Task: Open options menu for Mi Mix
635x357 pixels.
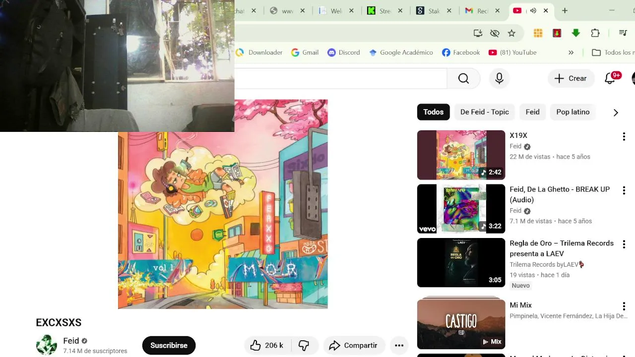Action: point(624,306)
